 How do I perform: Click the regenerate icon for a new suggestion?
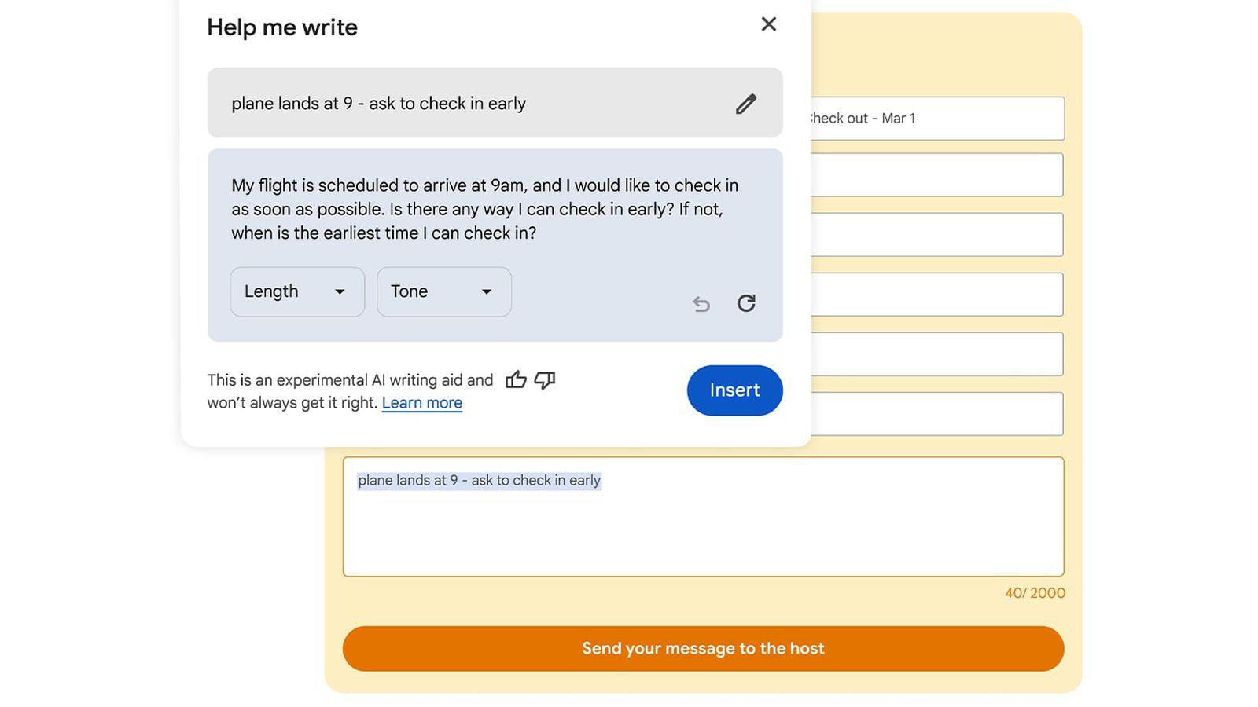(746, 303)
